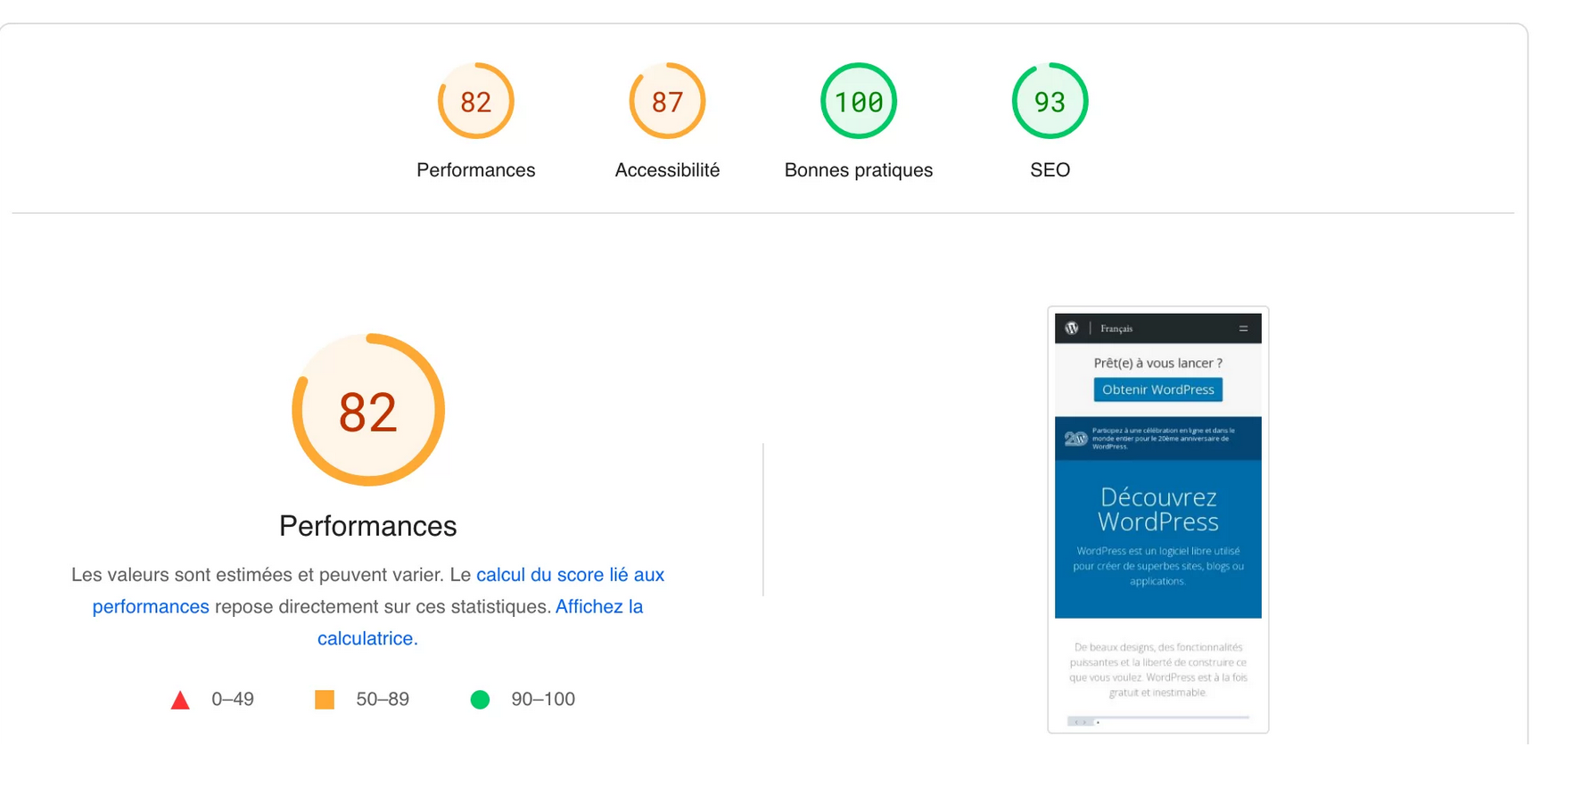Image resolution: width=1573 pixels, height=788 pixels.
Task: Click the 'Français' label in the preview header
Action: 1116,329
